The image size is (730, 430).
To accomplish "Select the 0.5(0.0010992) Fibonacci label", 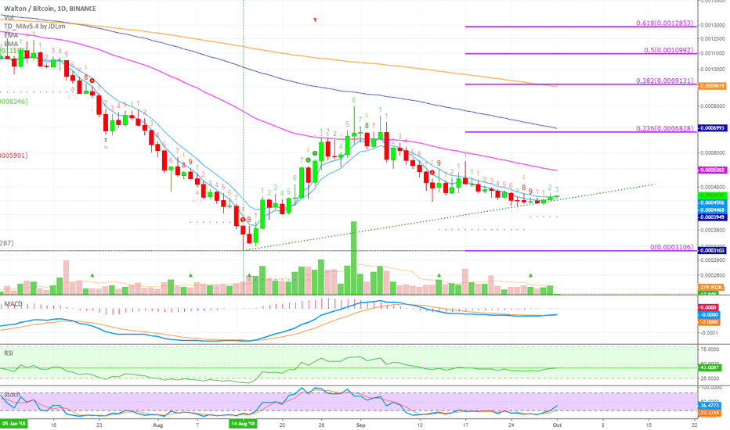I will (669, 50).
